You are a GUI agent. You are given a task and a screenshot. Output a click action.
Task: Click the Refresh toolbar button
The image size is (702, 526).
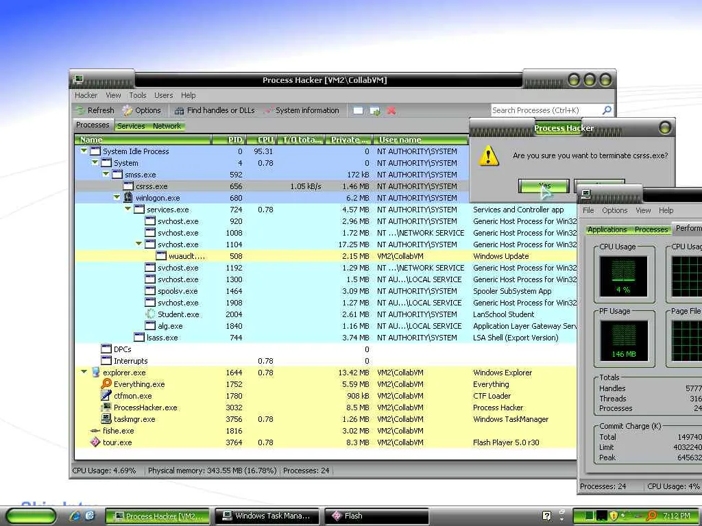95,110
